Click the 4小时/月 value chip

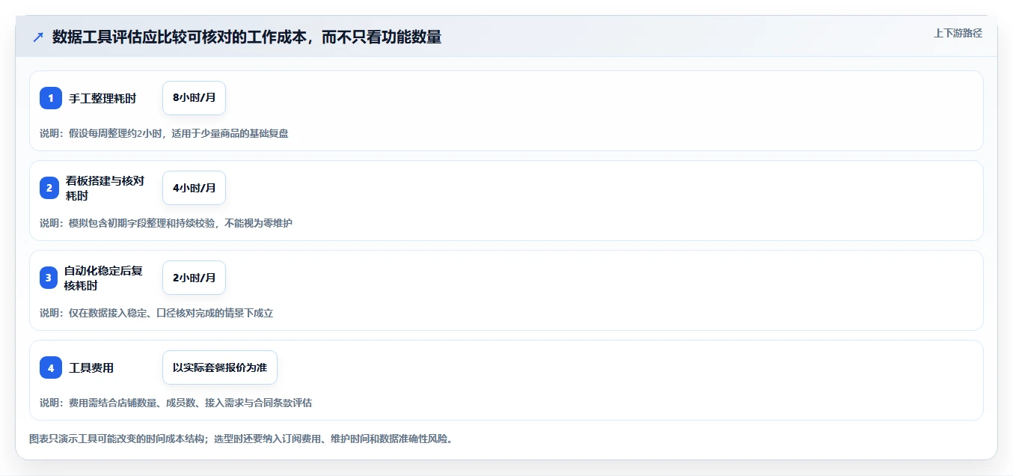194,188
